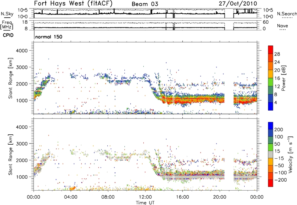Click the '16:00' time tick label
The width and height of the screenshot is (297, 205).
click(x=182, y=197)
